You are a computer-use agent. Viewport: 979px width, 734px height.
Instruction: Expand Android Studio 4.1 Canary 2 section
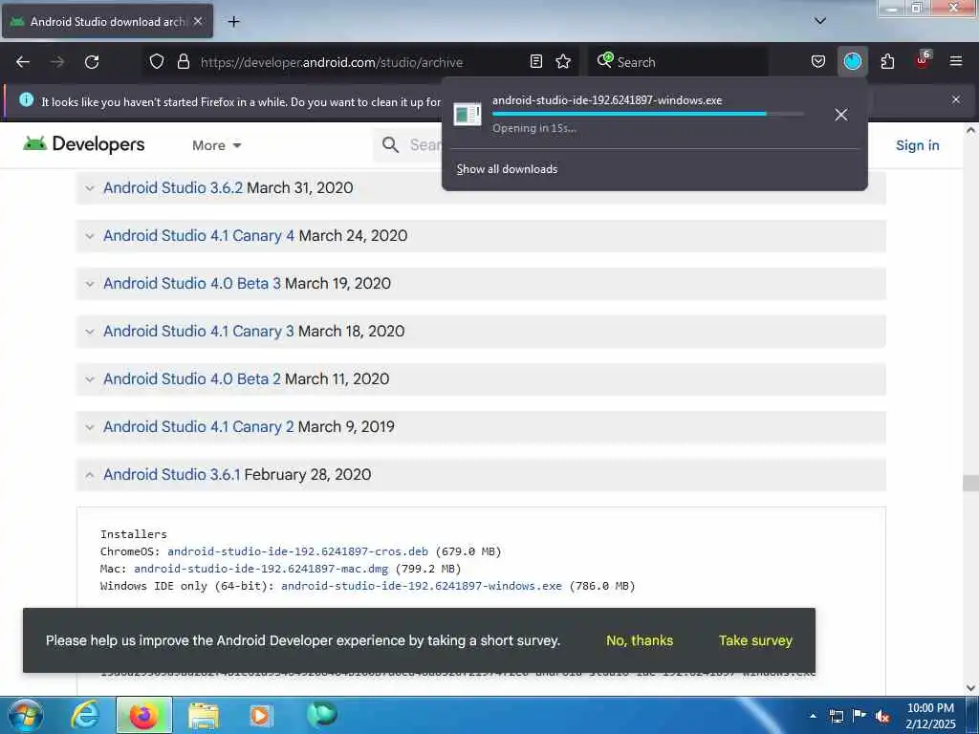click(x=481, y=427)
